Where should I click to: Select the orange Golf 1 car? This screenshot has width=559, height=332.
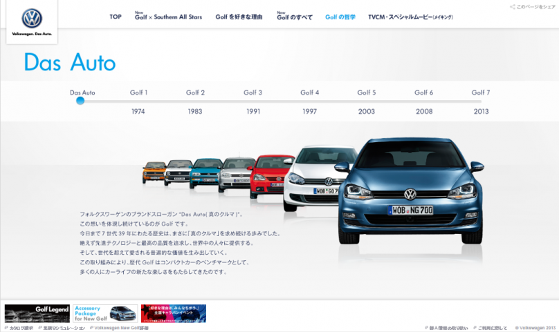pyautogui.click(x=154, y=172)
